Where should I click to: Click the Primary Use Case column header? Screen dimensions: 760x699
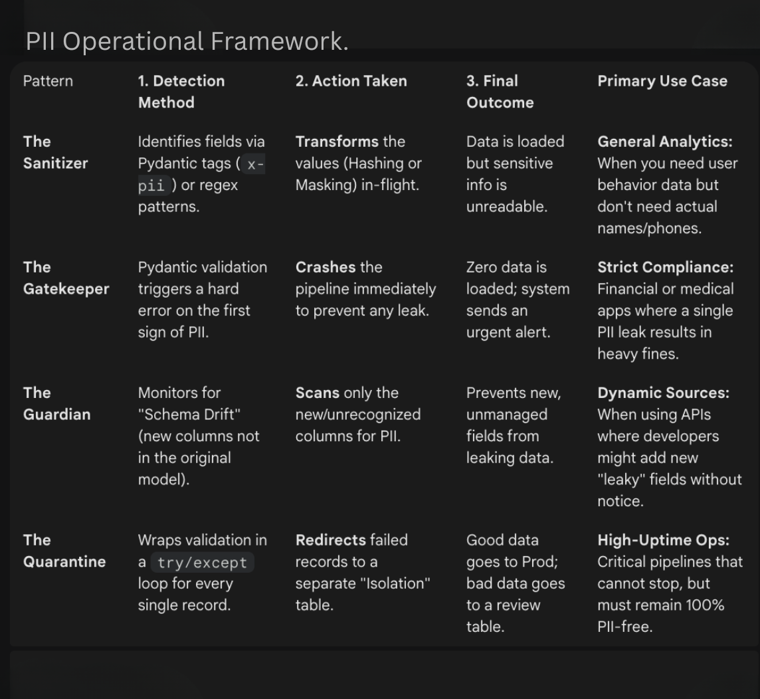click(x=662, y=81)
